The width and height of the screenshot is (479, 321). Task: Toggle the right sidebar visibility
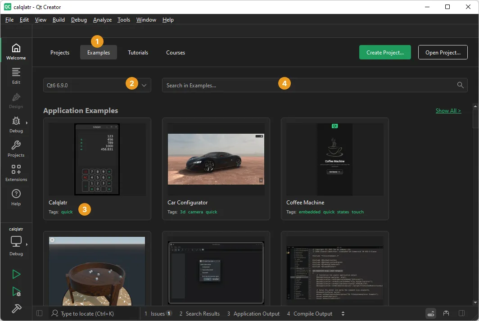pyautogui.click(x=461, y=313)
